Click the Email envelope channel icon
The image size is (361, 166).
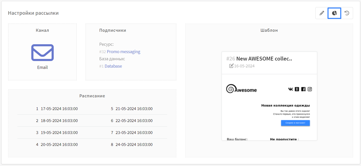(43, 53)
